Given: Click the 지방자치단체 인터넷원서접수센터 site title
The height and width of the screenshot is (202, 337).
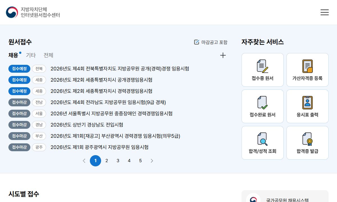Looking at the screenshot, I should (x=40, y=12).
